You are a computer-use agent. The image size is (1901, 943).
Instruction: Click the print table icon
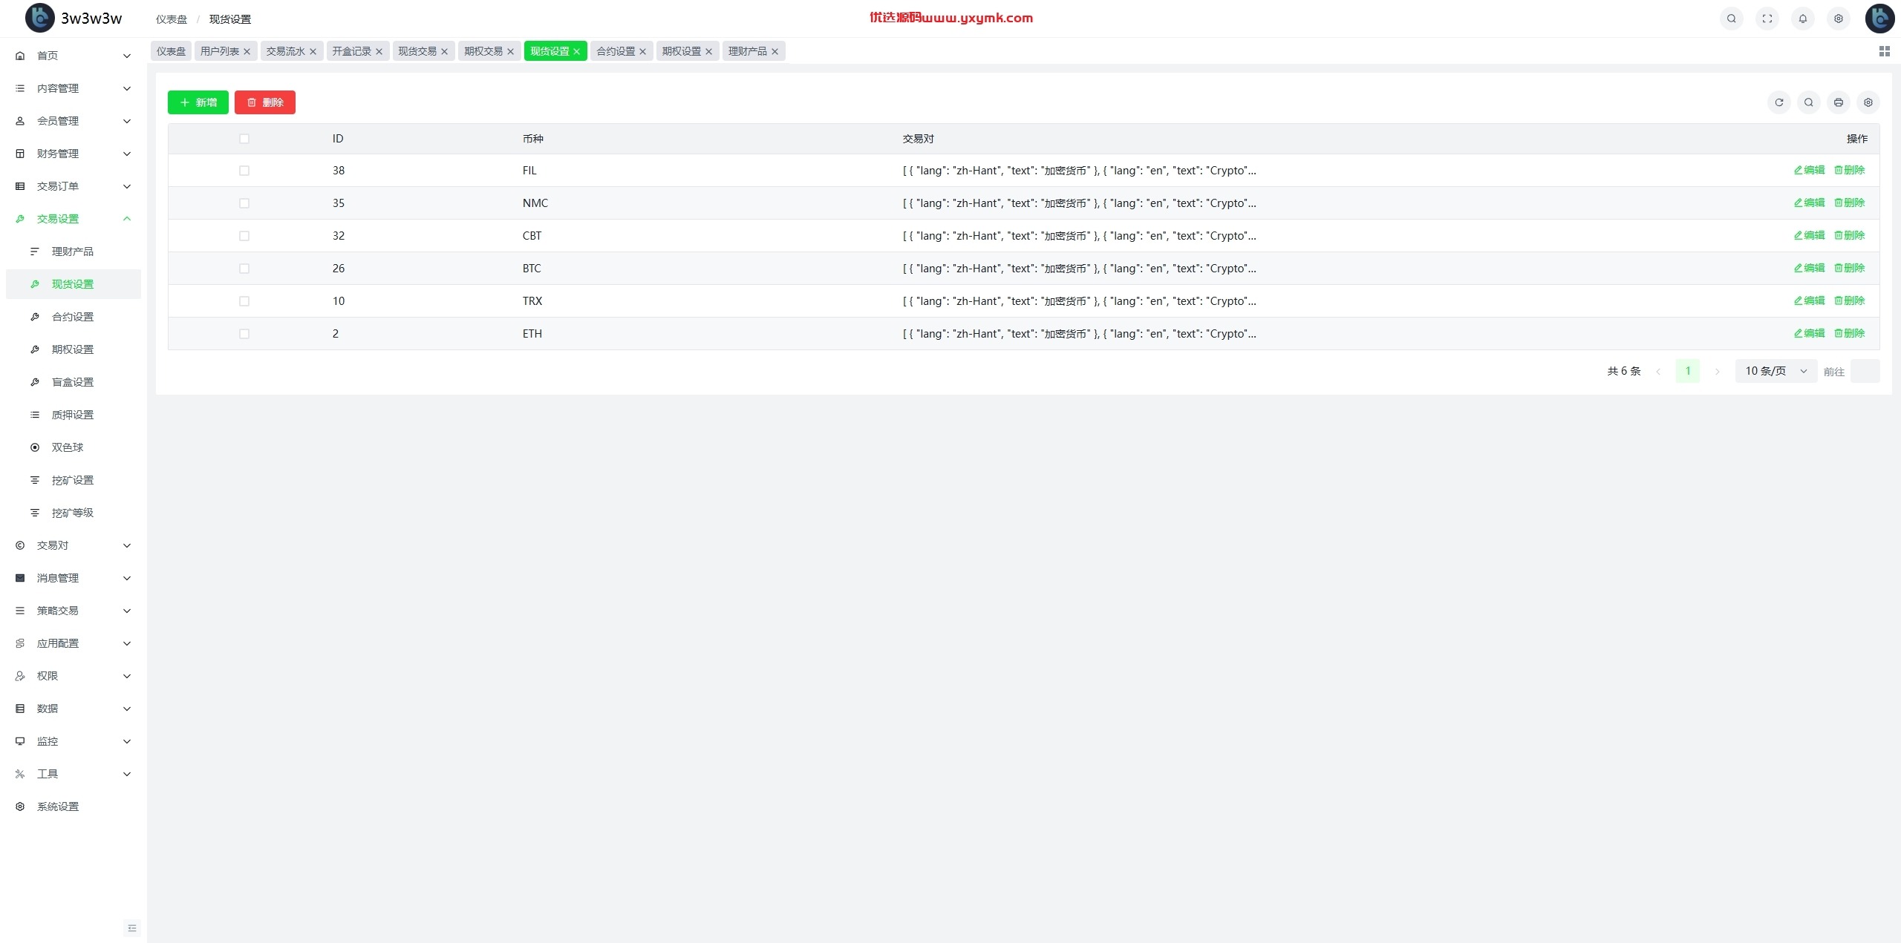pyautogui.click(x=1838, y=102)
